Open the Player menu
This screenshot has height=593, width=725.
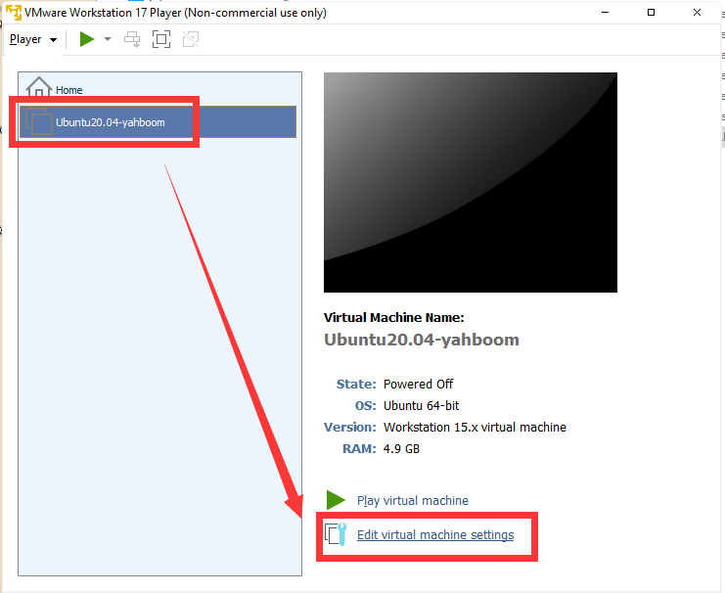[x=33, y=40]
